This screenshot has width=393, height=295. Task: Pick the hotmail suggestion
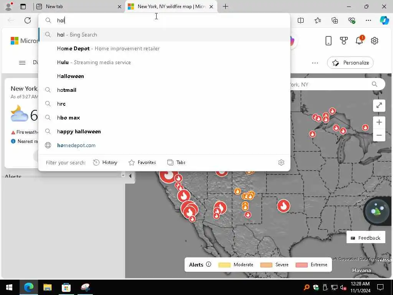(x=164, y=90)
